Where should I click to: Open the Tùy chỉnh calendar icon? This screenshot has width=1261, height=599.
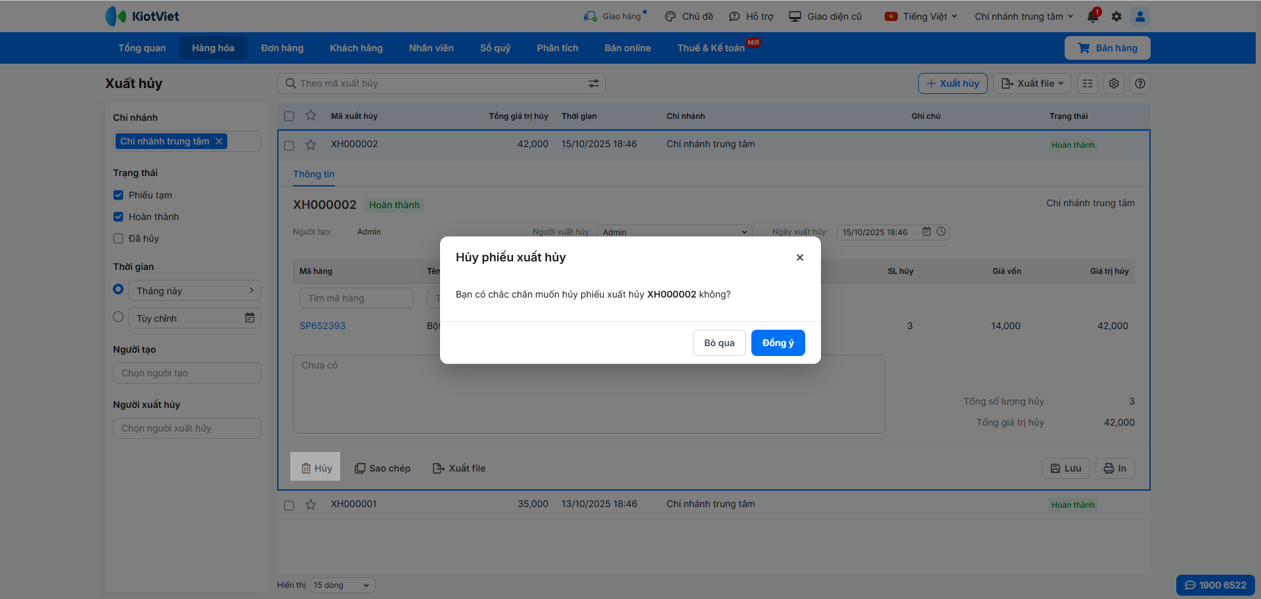250,318
